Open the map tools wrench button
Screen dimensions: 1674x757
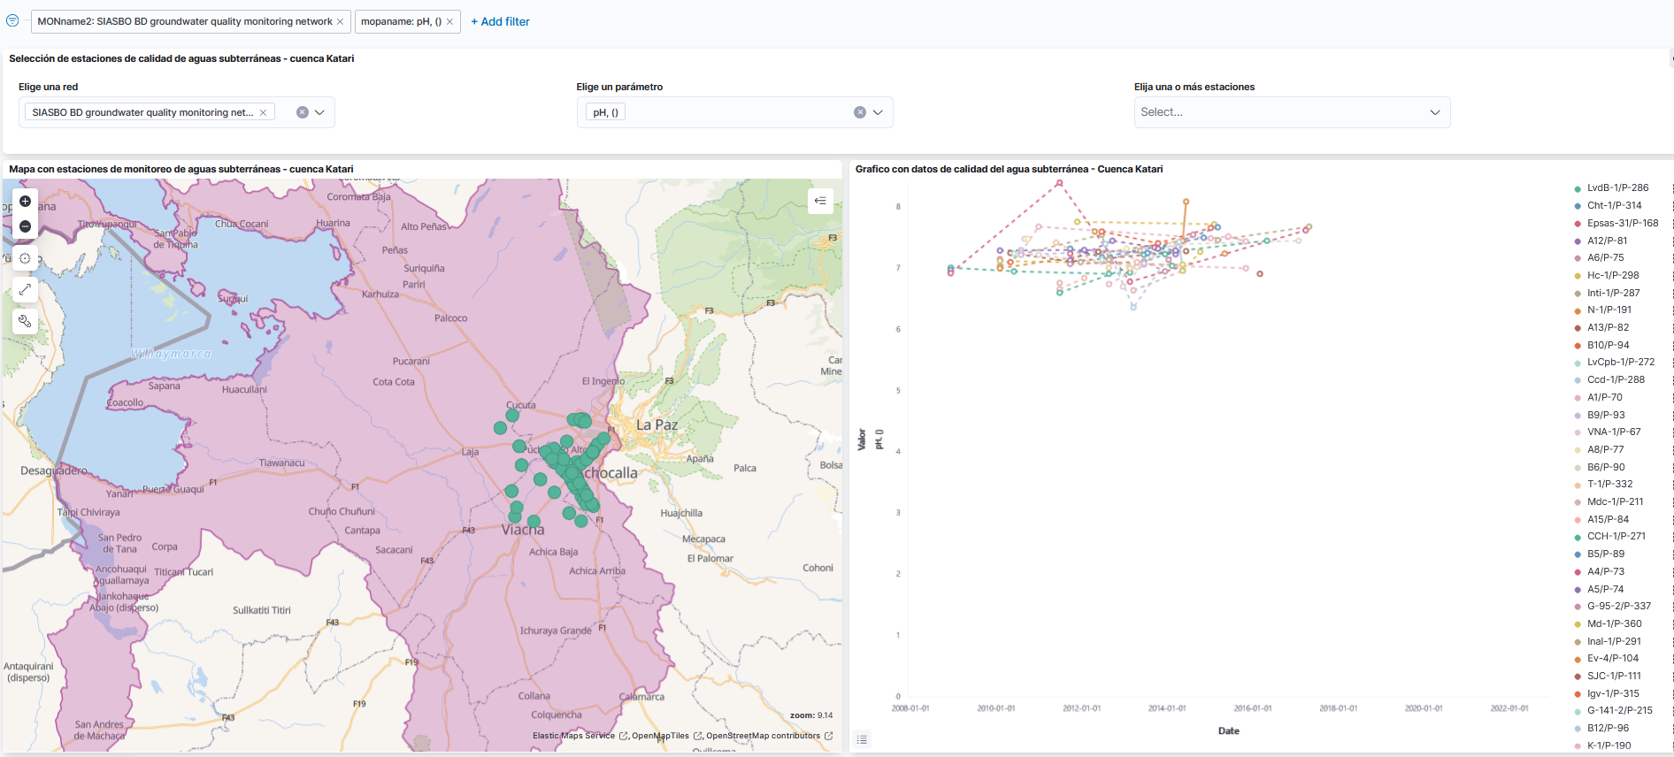click(x=25, y=322)
